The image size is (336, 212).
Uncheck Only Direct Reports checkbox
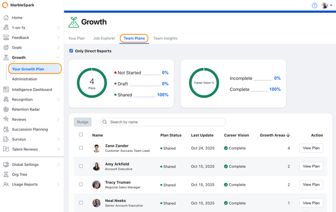[x=71, y=51]
